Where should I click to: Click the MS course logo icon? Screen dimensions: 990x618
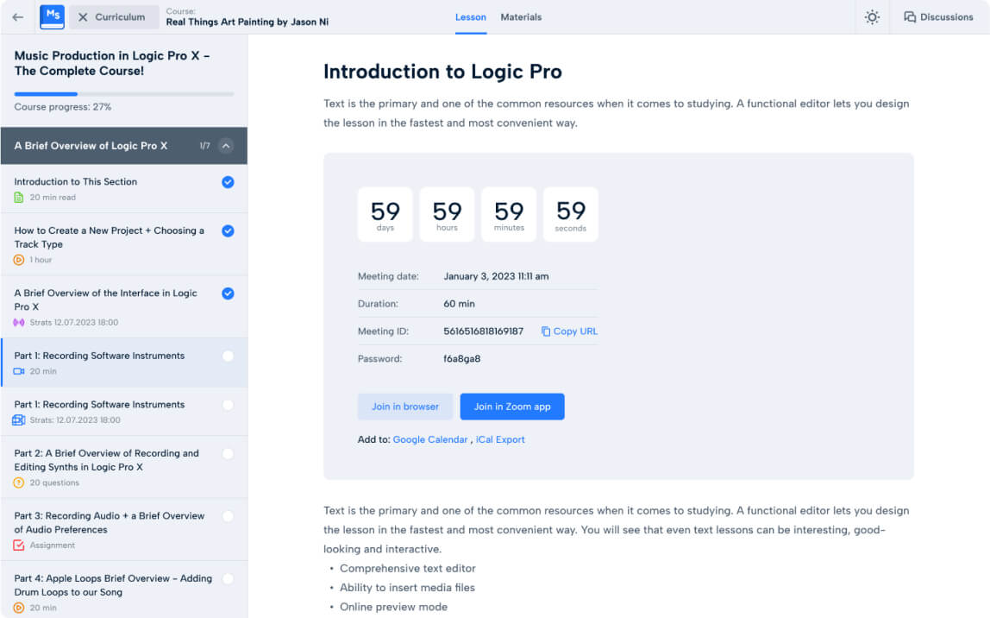point(52,17)
